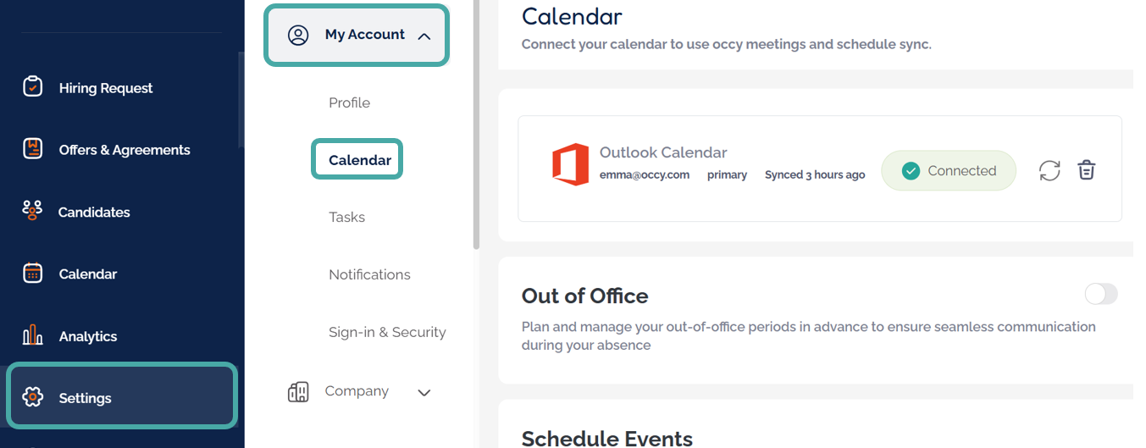Click the settings menu vertical scrollbar
This screenshot has height=448, width=1146.
[476, 127]
